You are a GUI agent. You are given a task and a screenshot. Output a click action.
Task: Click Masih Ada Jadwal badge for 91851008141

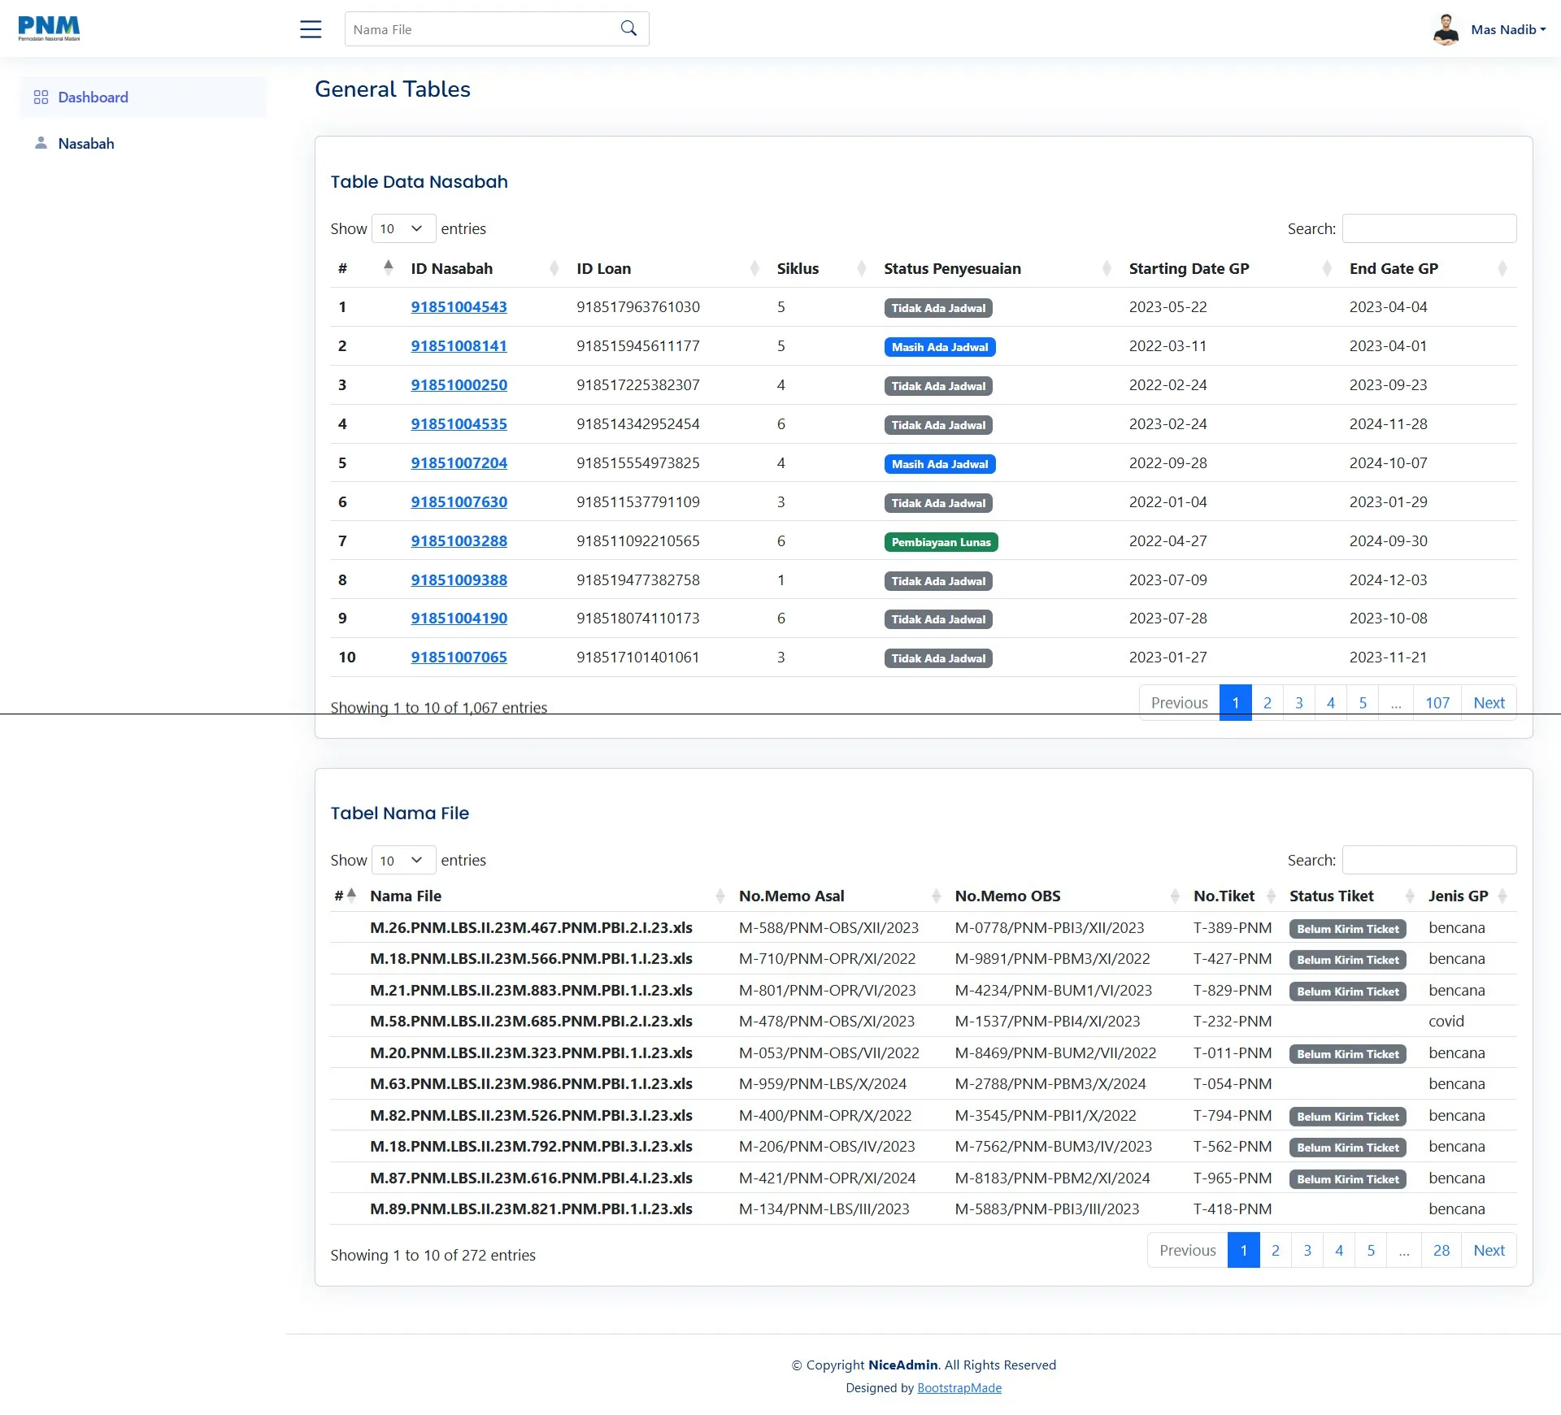tap(940, 347)
